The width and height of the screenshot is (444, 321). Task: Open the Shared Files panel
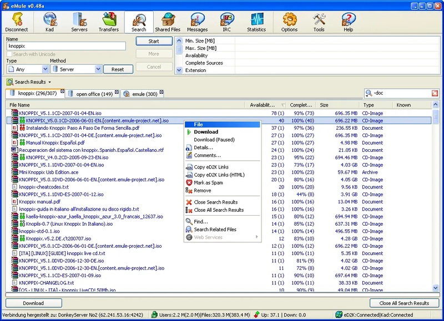point(167,22)
